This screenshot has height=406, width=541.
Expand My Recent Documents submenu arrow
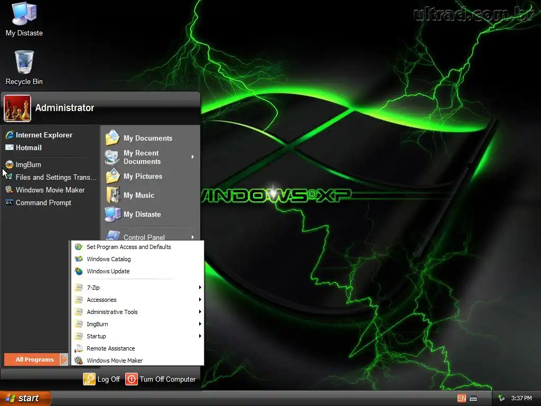(x=193, y=156)
